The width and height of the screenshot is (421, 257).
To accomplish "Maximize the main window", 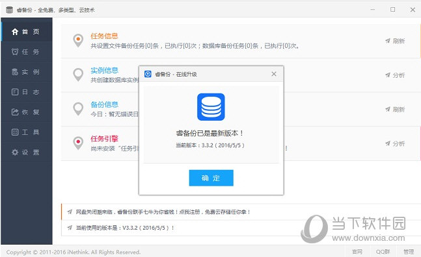I will click(392, 10).
